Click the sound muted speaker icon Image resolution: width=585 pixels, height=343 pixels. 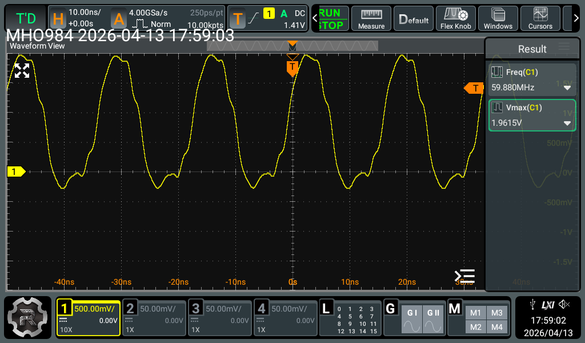[565, 304]
